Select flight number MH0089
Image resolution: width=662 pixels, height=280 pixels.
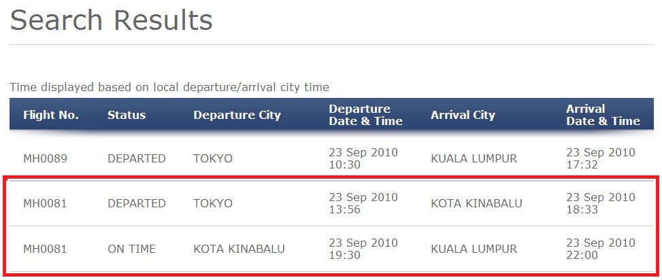click(45, 159)
